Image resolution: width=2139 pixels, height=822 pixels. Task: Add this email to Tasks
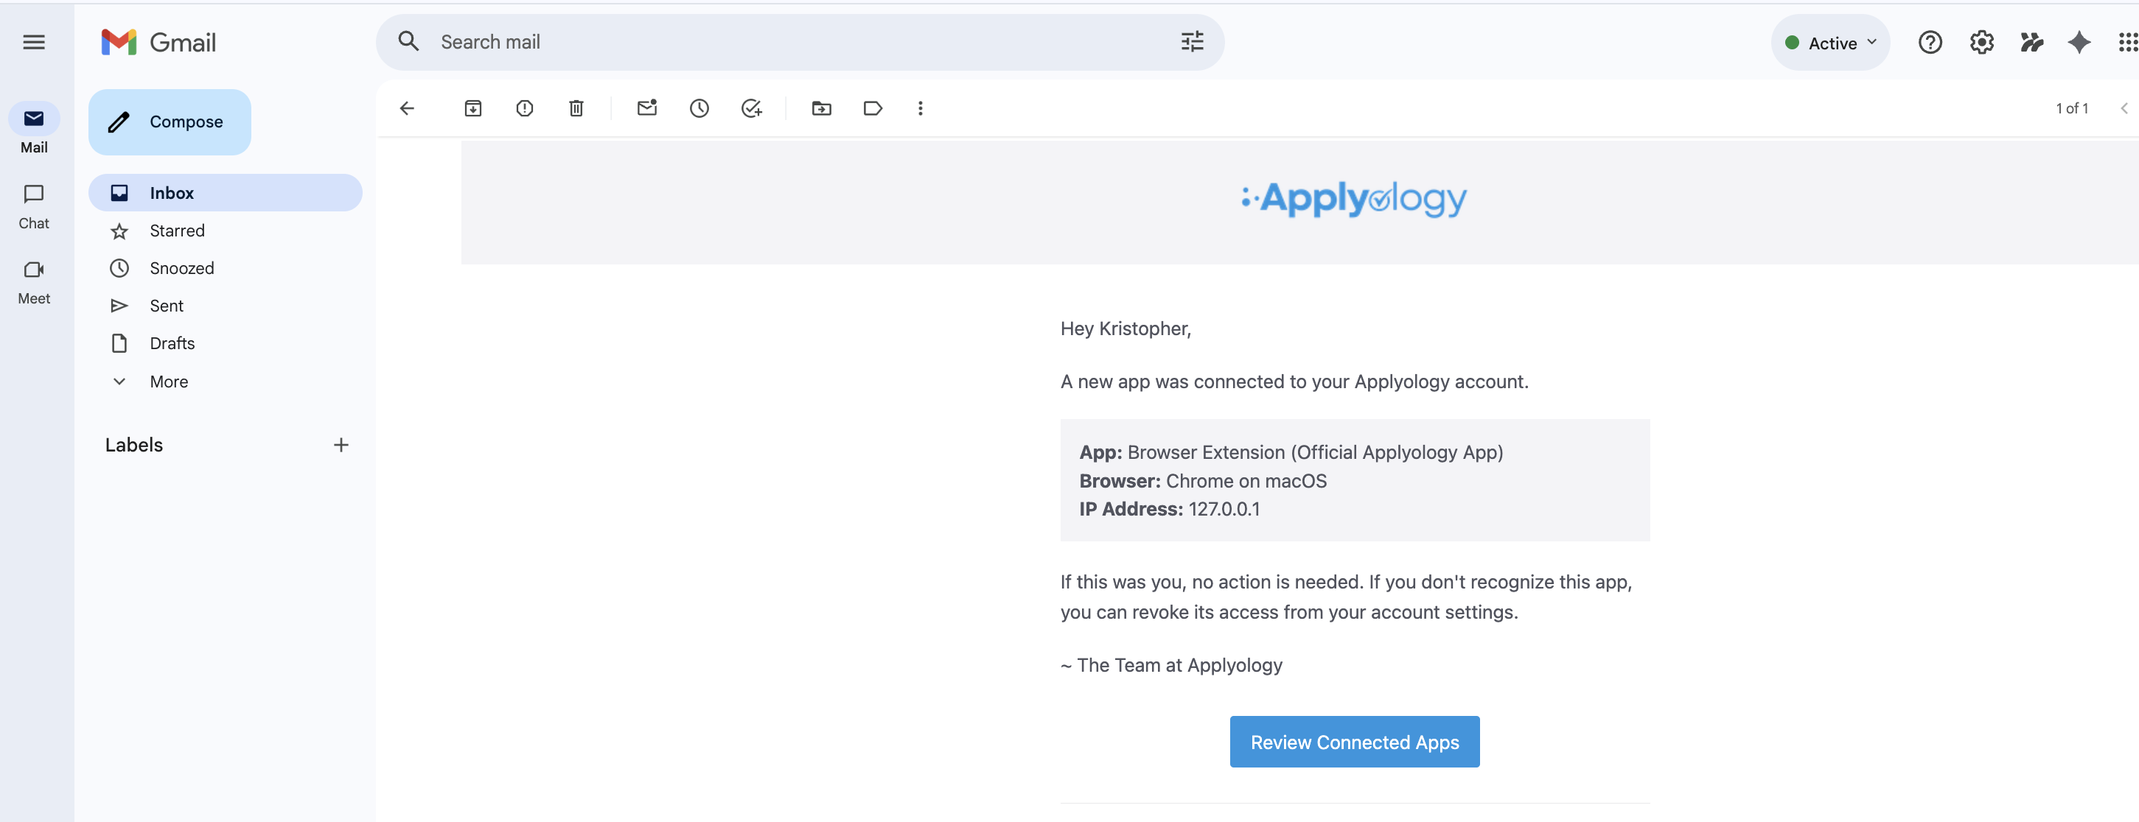coord(752,108)
